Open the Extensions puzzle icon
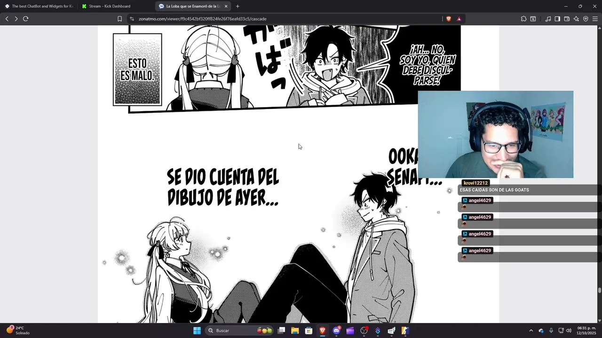Image resolution: width=602 pixels, height=338 pixels. tap(523, 19)
